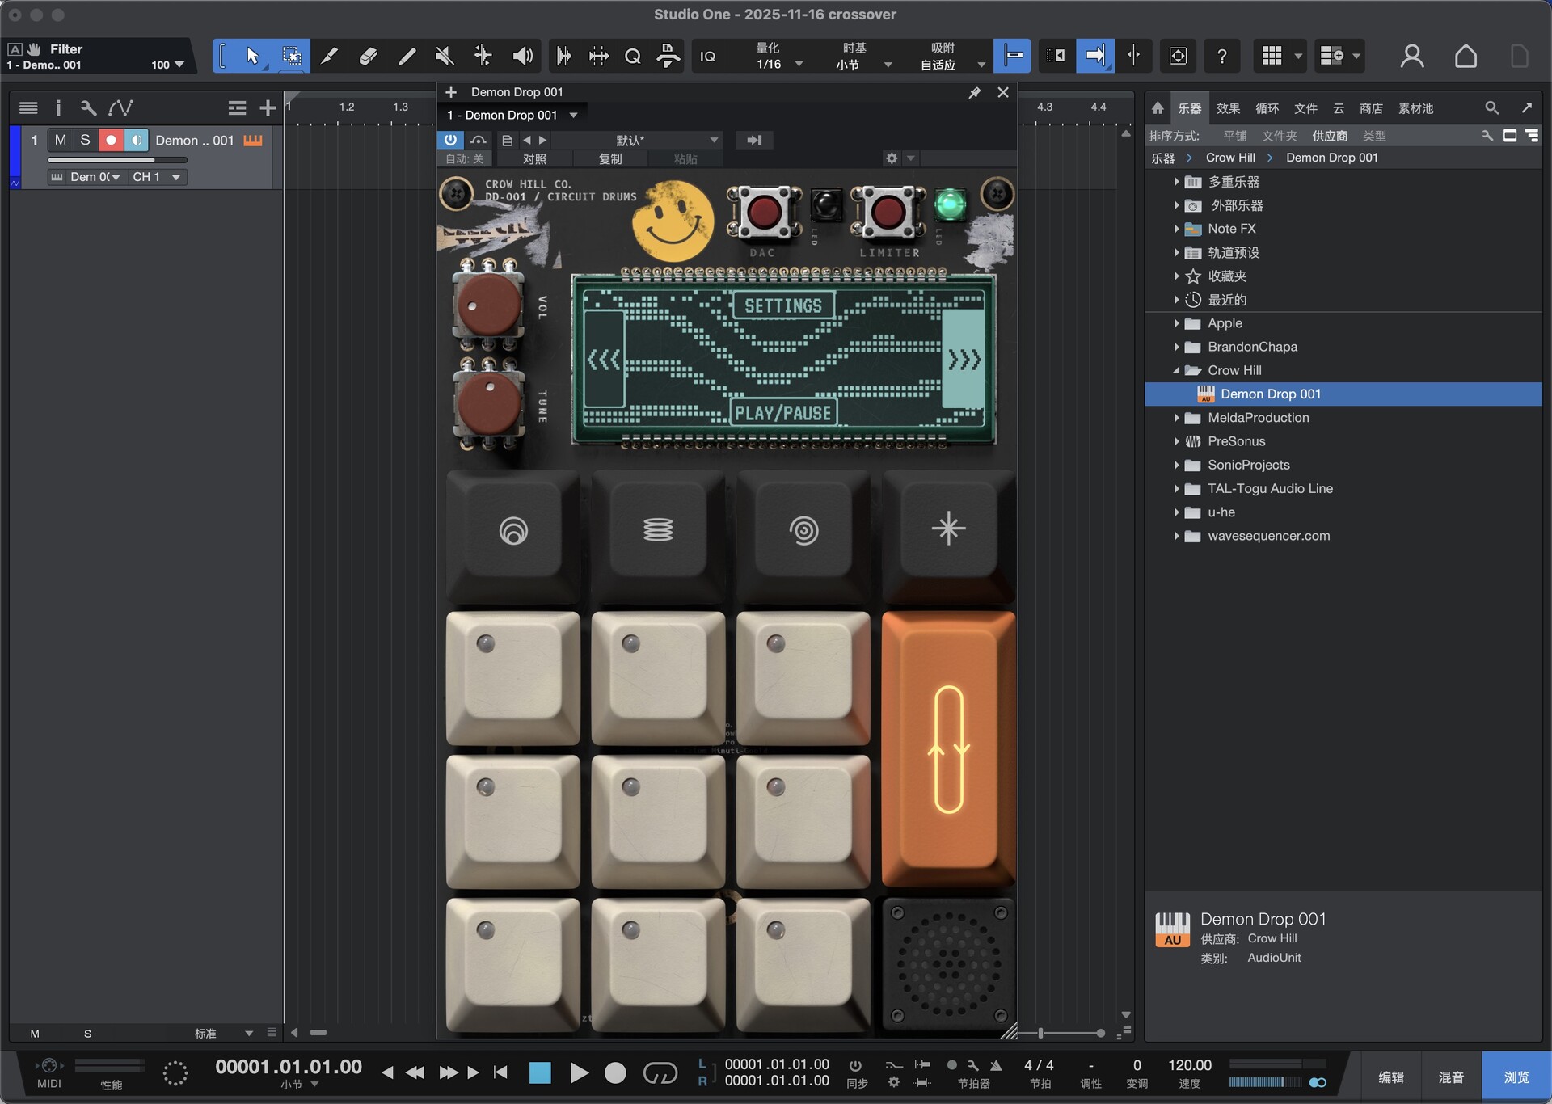Toggle the loop button in transport
Viewport: 1552px width, 1104px height.
660,1072
